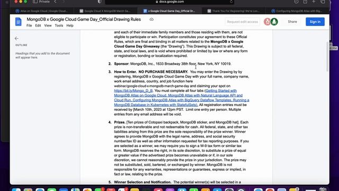The image size is (339, 191).
Task: Click the document title text
Action: click(84, 19)
